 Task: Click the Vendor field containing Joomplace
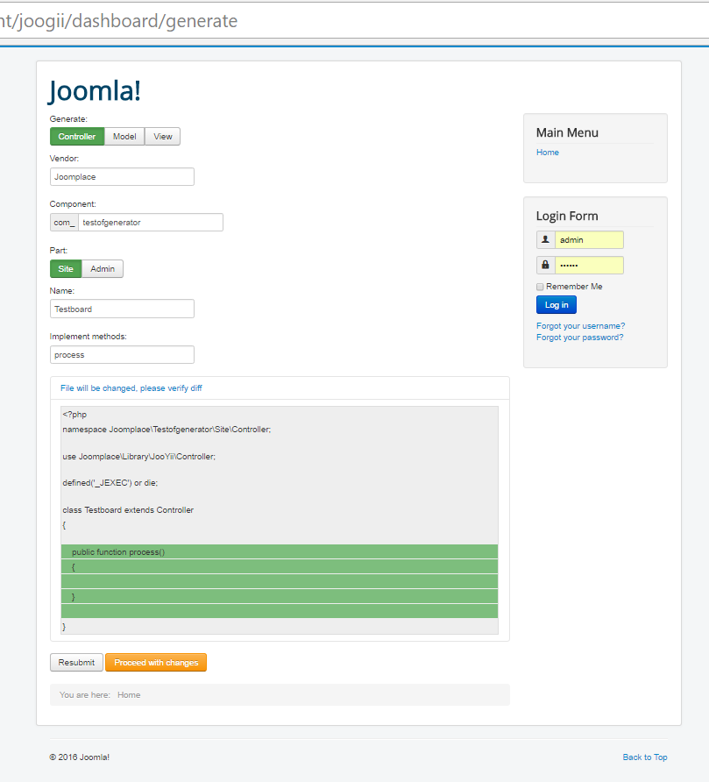[122, 176]
